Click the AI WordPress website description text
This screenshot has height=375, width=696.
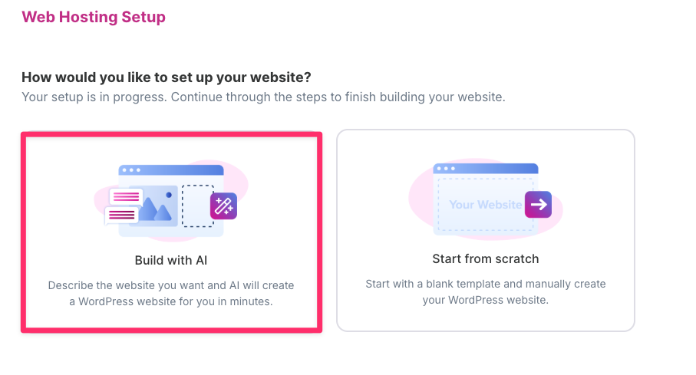pos(171,294)
